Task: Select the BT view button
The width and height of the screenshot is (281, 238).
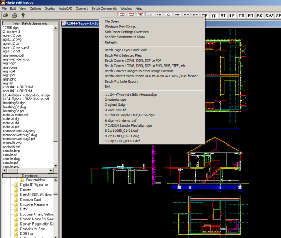Action: click(x=223, y=16)
